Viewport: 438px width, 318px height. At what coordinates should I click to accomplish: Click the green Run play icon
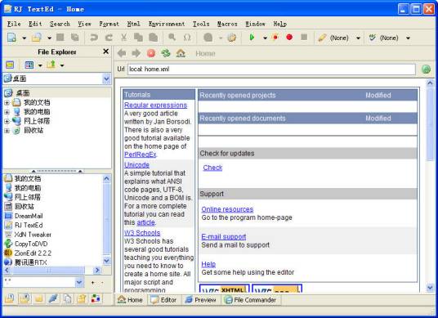(252, 37)
